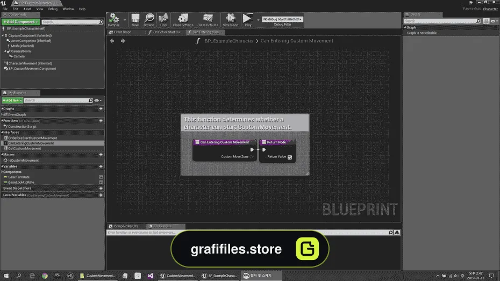This screenshot has height=281, width=500.
Task: Add new graph with plus icon
Action: (101, 109)
